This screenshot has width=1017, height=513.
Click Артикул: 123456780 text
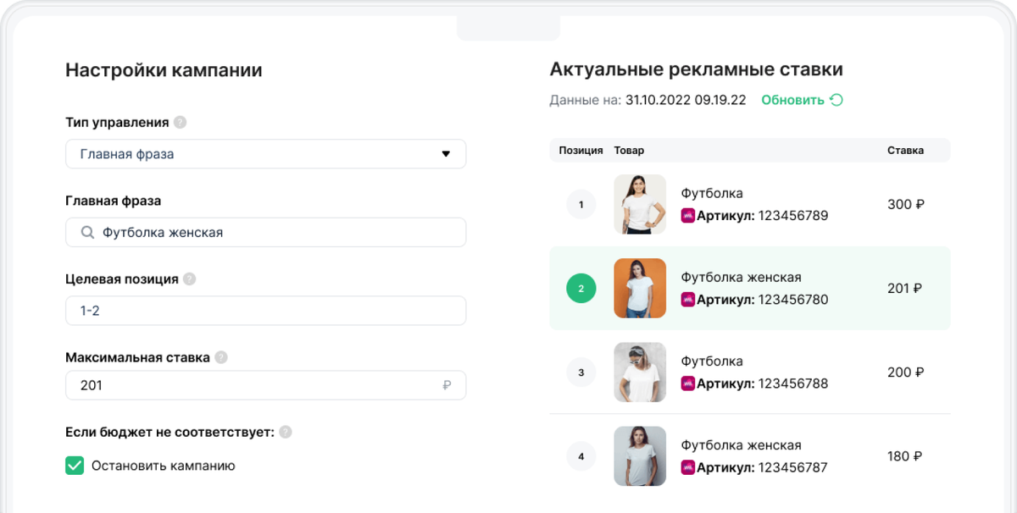point(763,300)
